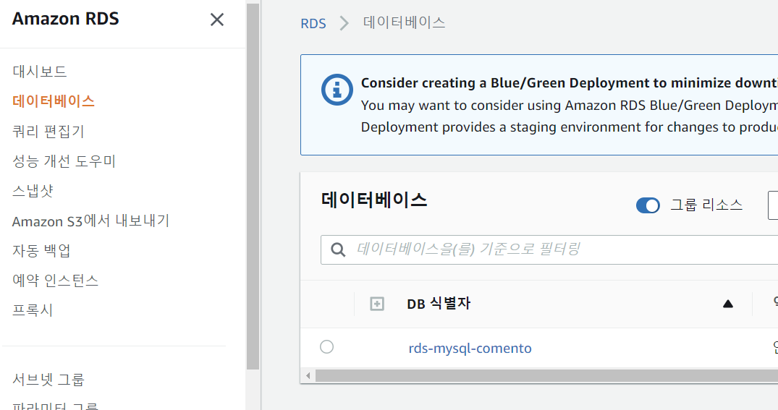Screen dimensions: 778x410
Task: Click the Blue/Green Deployment banner heading
Action: click(569, 82)
